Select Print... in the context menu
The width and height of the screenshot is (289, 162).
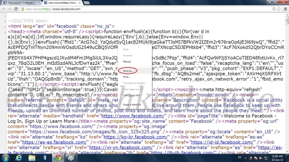coord(126,77)
